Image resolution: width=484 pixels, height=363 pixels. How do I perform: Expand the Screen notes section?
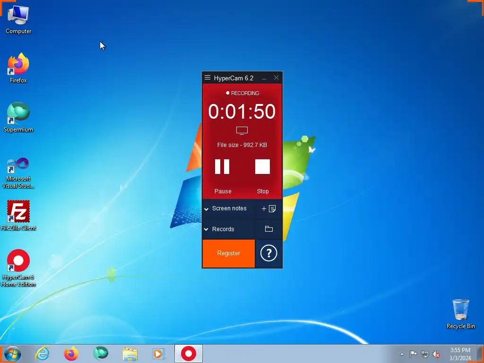(x=206, y=209)
